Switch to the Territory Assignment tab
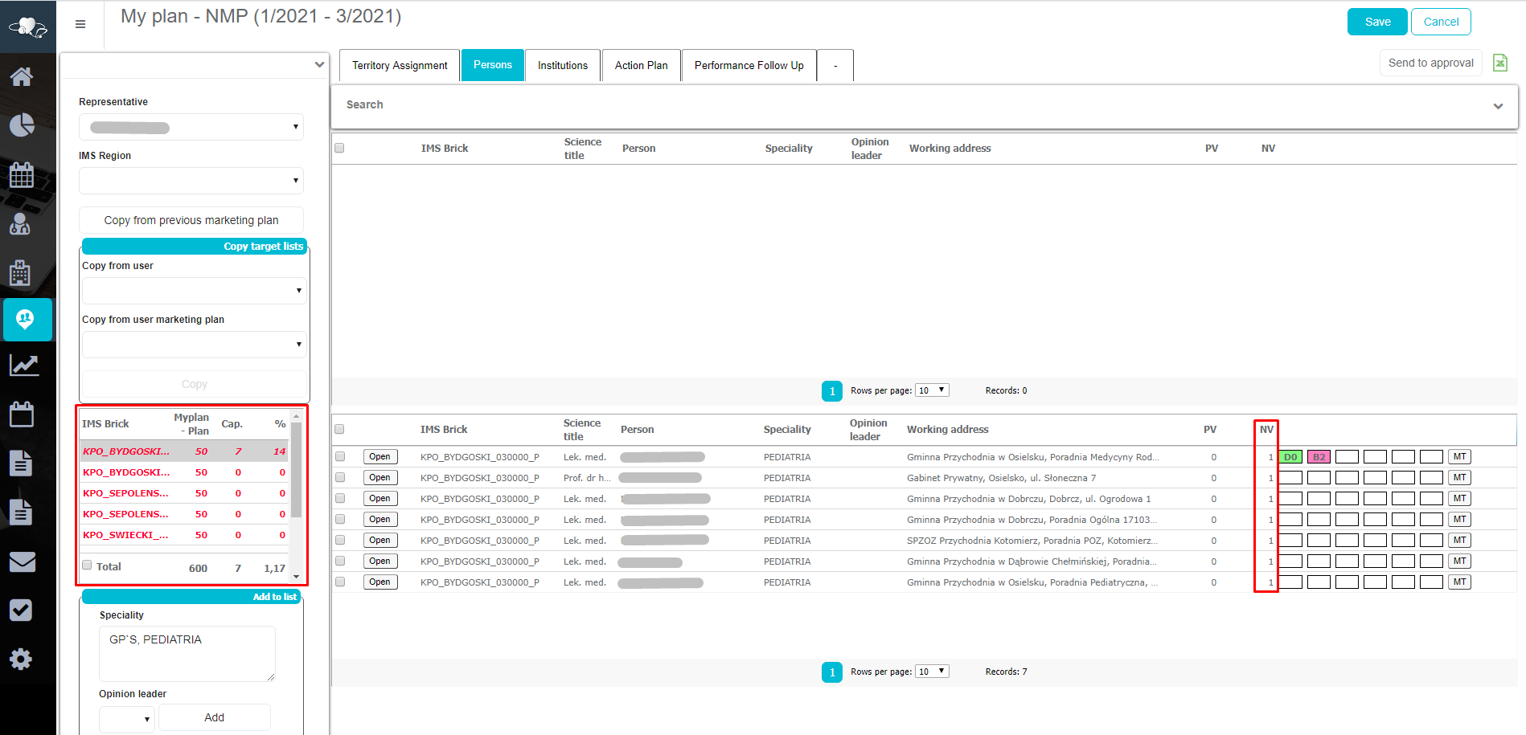1526x735 pixels. click(x=400, y=65)
